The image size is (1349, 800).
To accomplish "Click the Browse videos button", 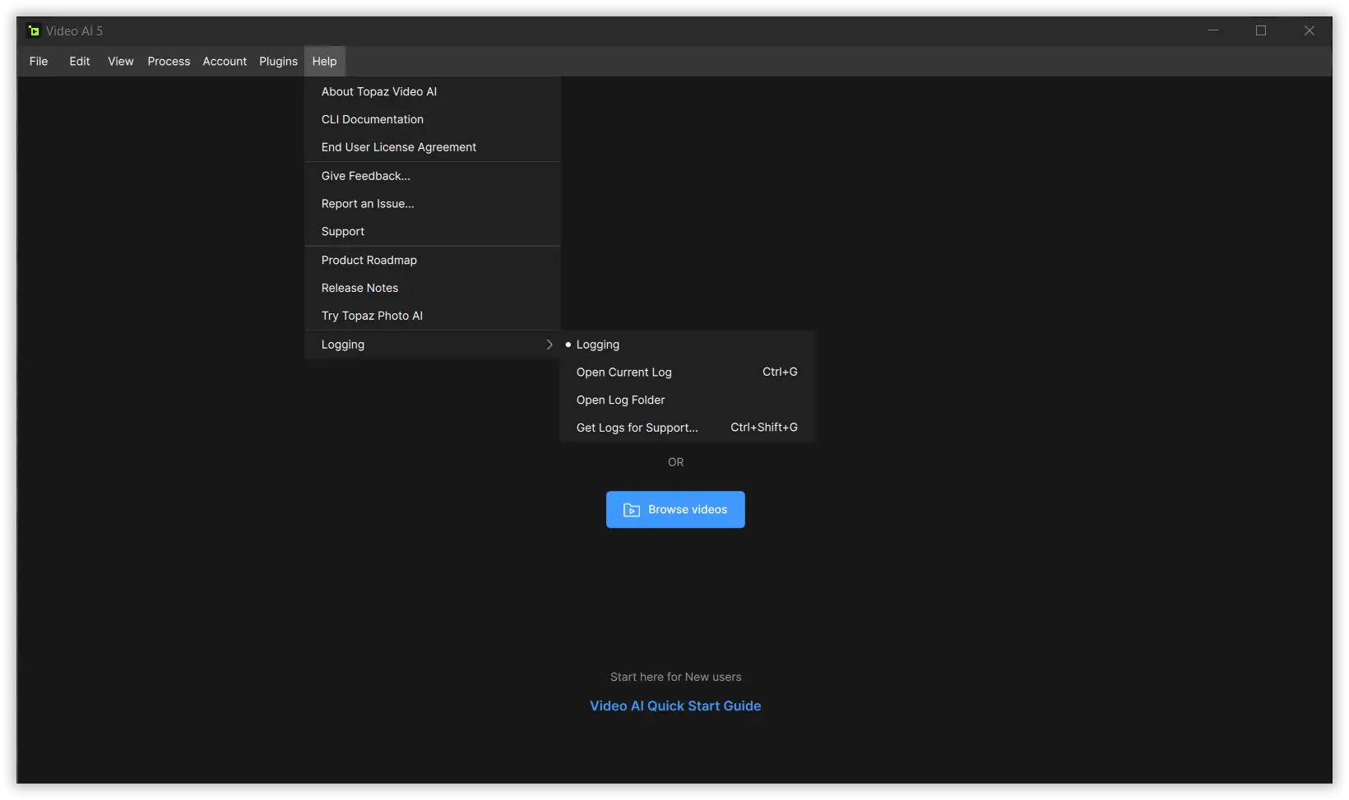I will (x=675, y=510).
